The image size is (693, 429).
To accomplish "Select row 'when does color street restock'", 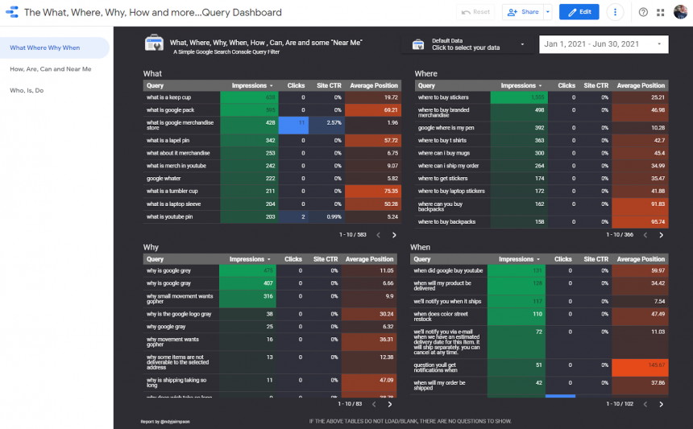I will pos(539,316).
